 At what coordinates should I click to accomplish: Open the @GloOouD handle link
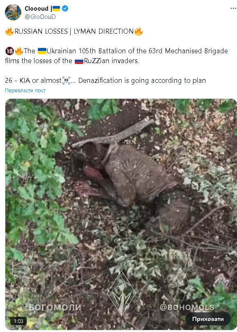(x=40, y=17)
